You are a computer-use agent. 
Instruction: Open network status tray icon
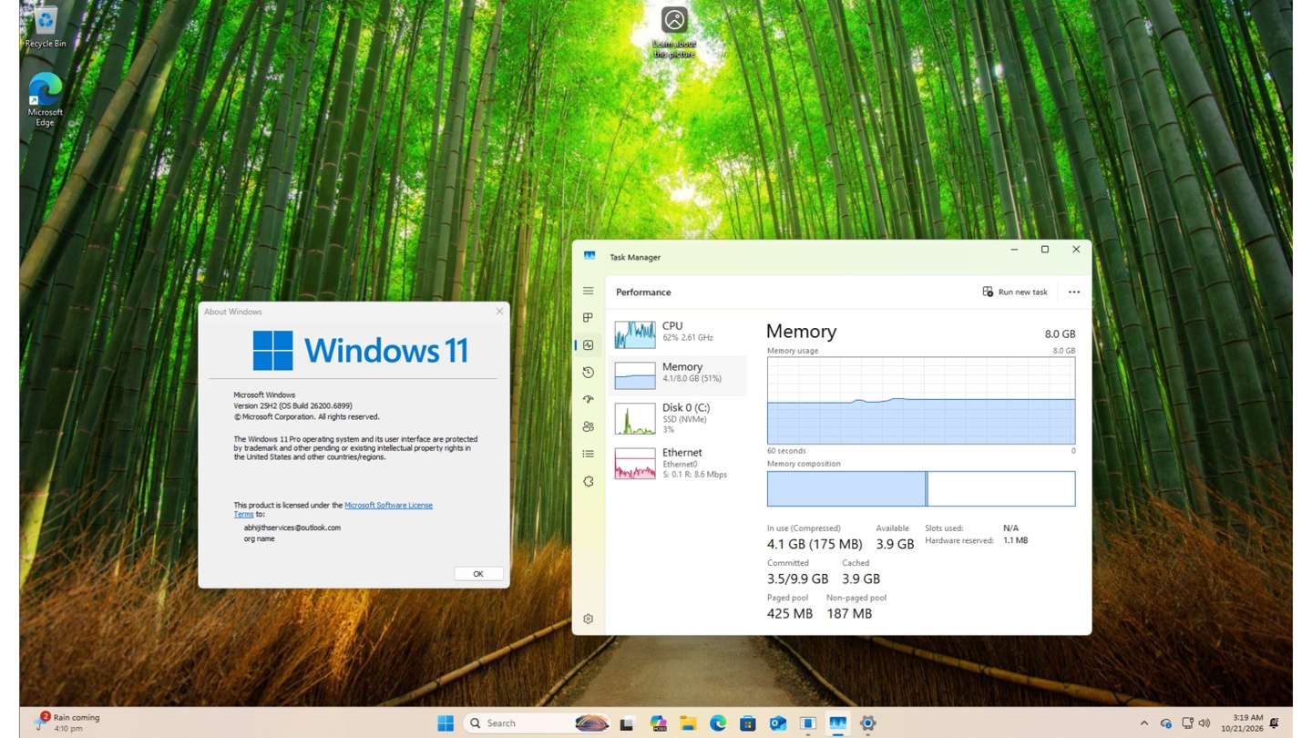[x=1187, y=723]
